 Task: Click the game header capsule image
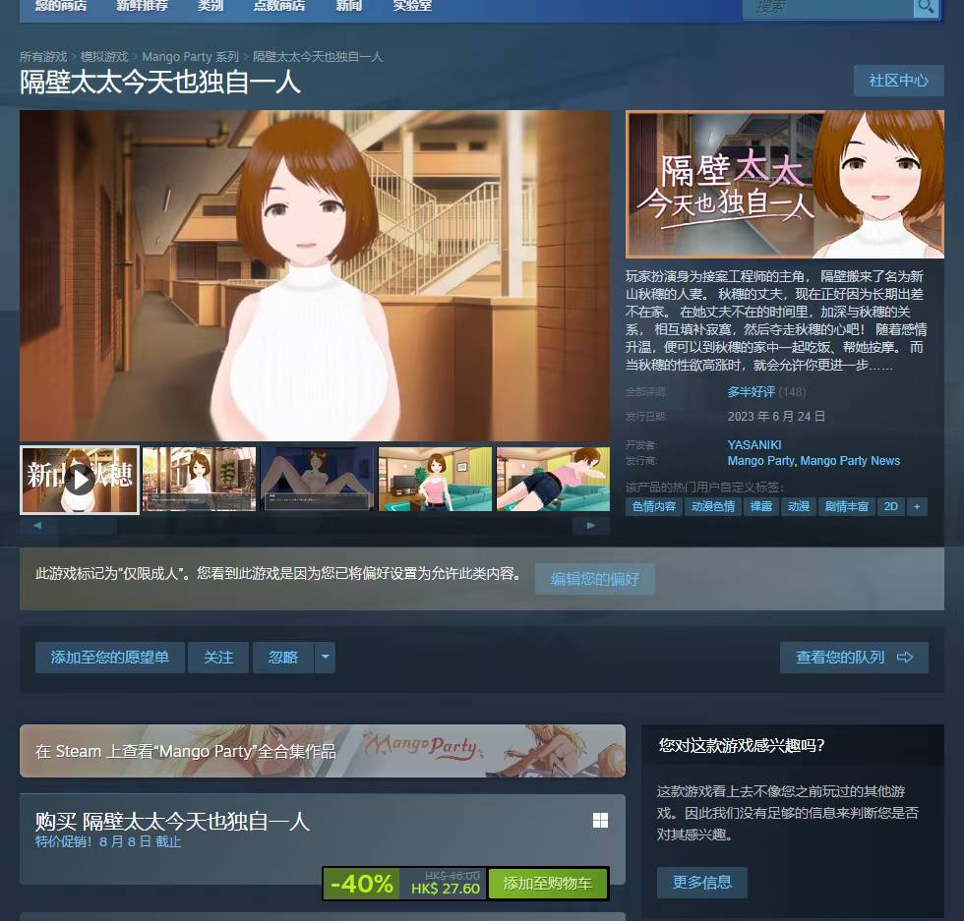pos(785,185)
